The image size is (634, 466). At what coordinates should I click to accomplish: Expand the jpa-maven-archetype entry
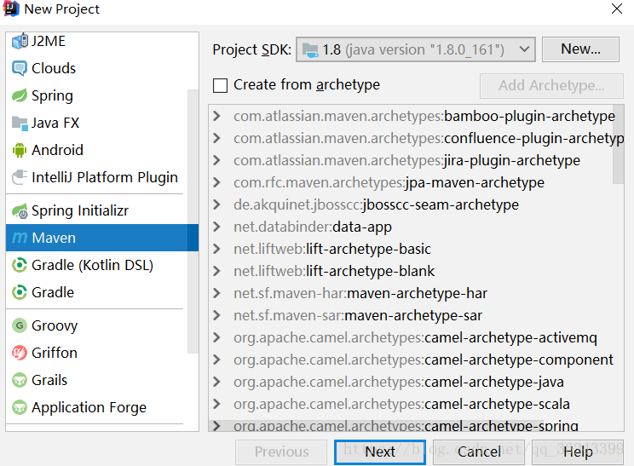tap(217, 182)
